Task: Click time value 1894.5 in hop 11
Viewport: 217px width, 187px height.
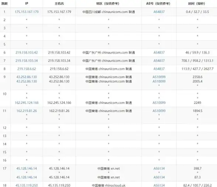Action: coord(197,111)
